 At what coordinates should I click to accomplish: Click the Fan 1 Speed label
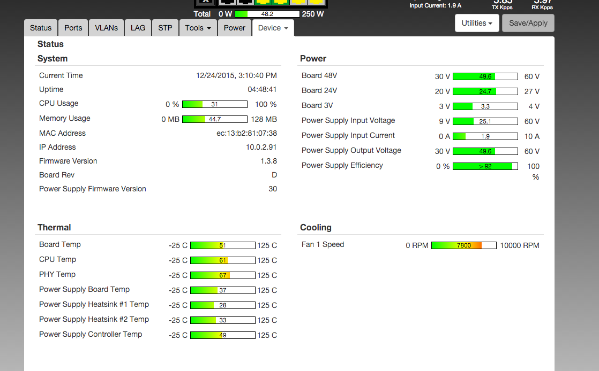[x=323, y=244]
